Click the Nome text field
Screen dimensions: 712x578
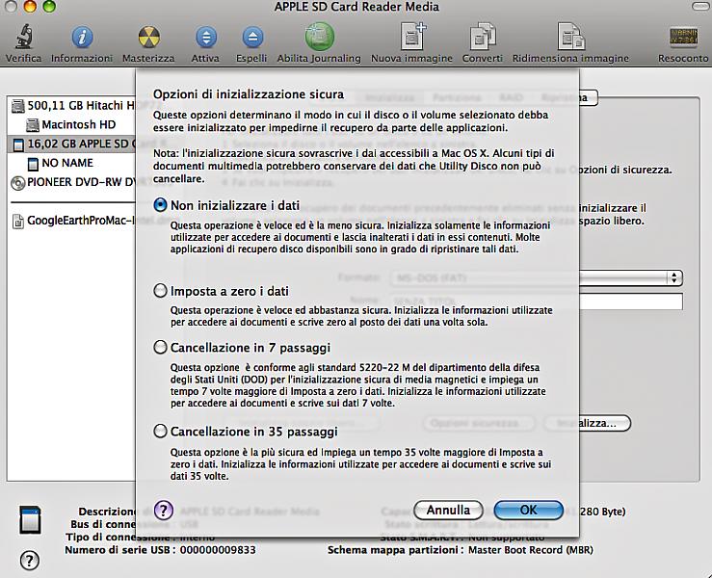[537, 302]
